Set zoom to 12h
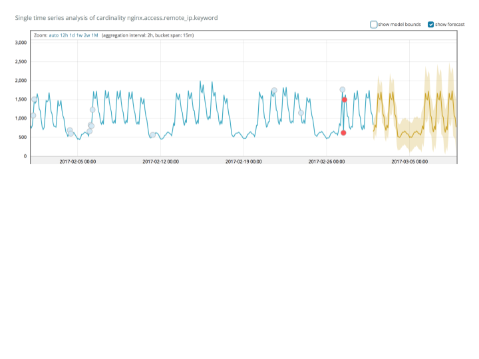 point(64,35)
